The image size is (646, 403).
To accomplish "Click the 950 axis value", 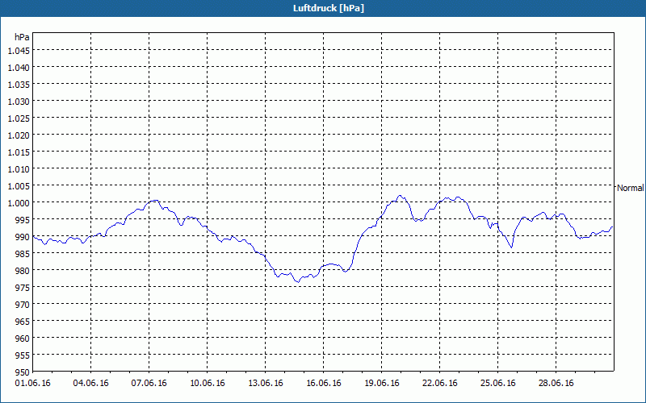I will pos(23,372).
